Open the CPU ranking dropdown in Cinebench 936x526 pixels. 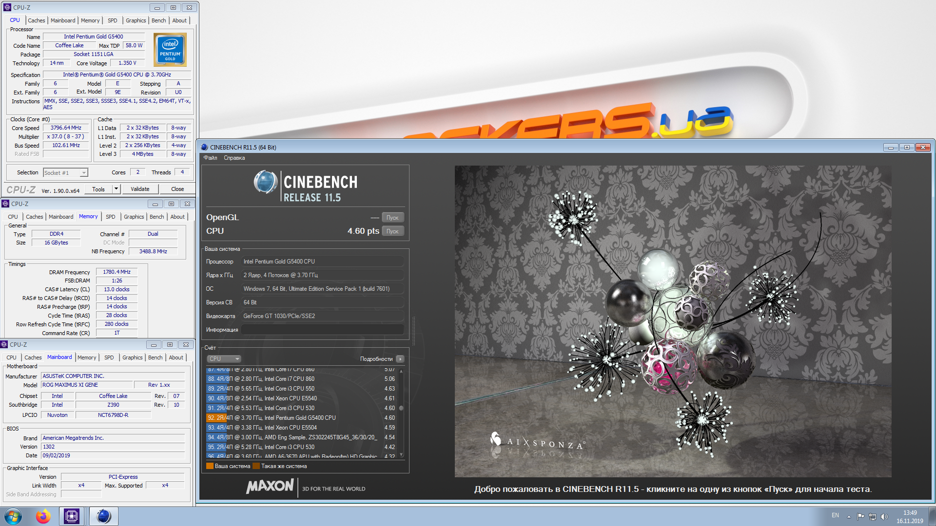tap(224, 359)
